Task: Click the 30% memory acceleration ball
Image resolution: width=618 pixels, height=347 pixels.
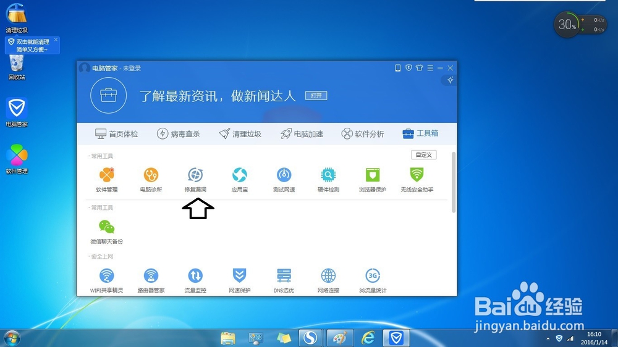Action: pos(567,25)
